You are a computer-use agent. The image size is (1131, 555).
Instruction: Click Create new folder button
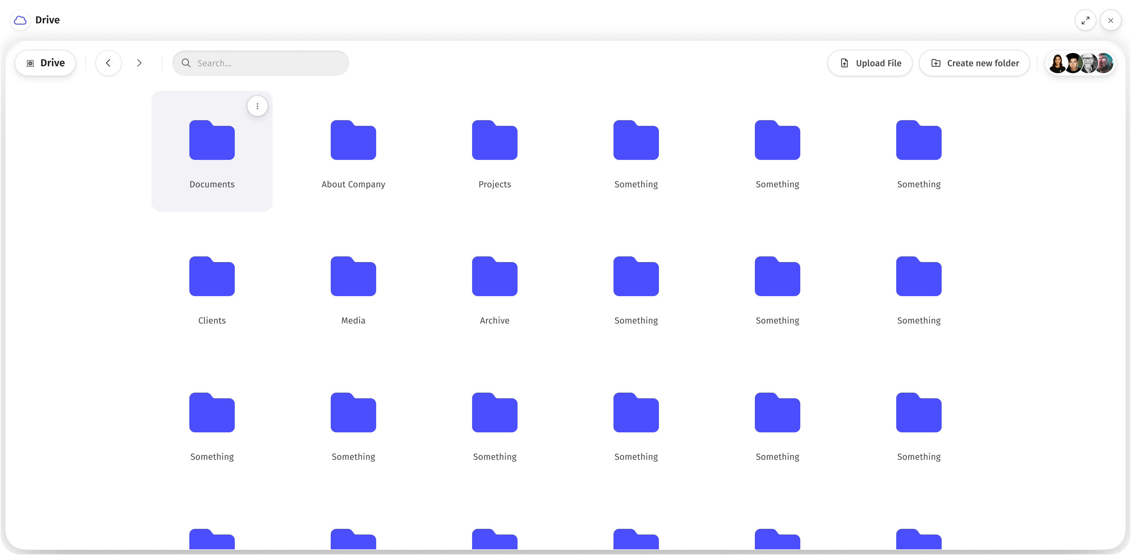(974, 63)
